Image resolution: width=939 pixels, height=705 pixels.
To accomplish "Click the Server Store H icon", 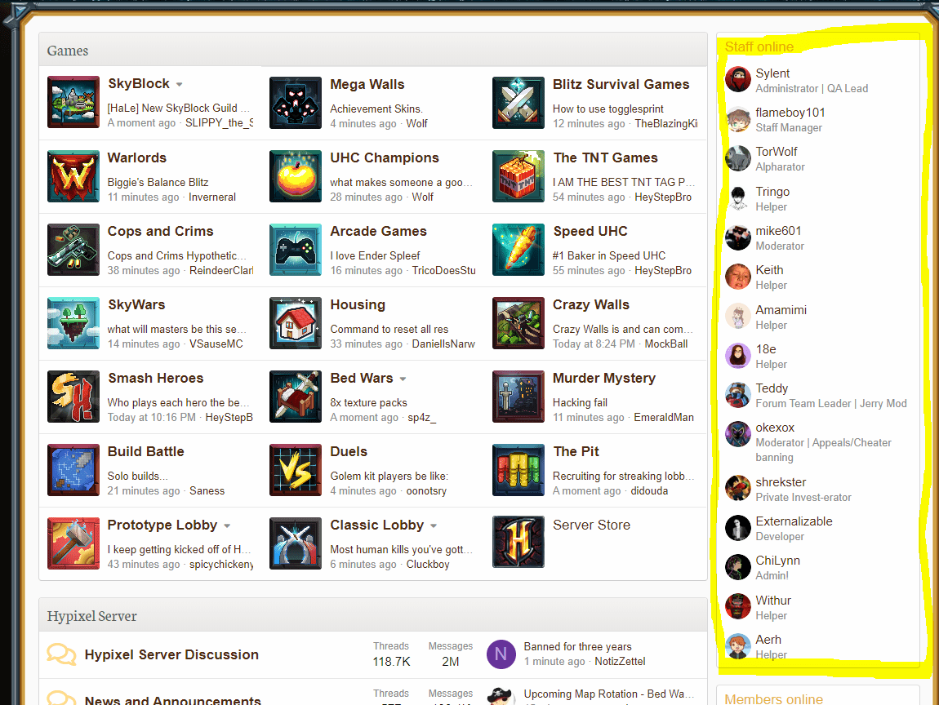I will coord(518,542).
